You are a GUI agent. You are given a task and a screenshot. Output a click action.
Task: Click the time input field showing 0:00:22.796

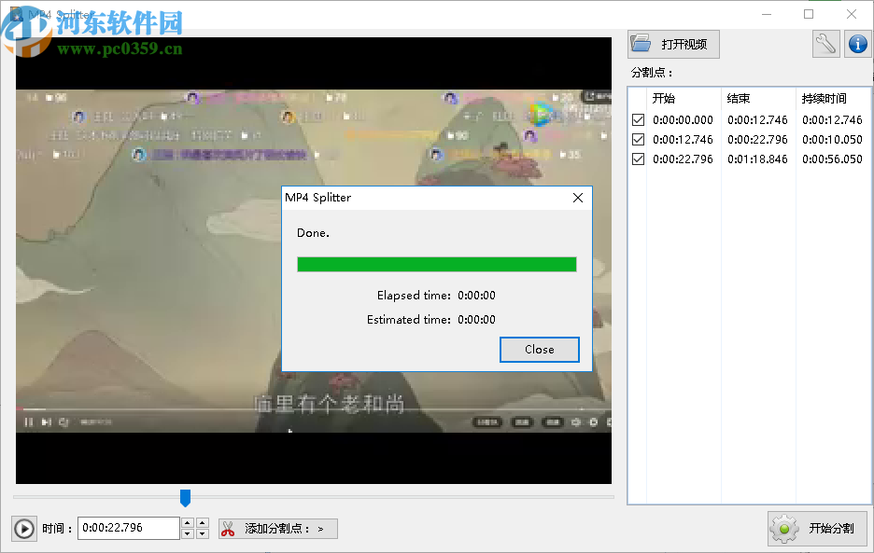click(129, 528)
